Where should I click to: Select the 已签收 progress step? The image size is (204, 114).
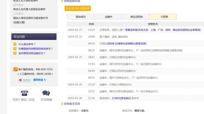pyautogui.click(x=164, y=17)
